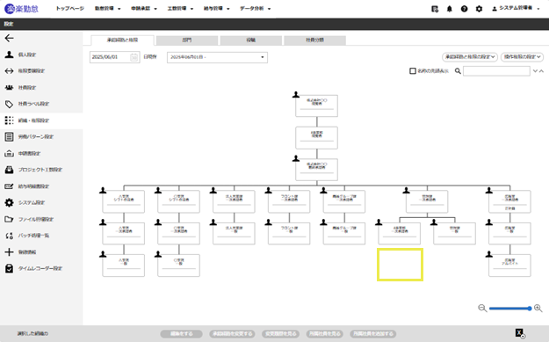
Task: Open 社員ラベル設定 with the tag icon
Action: click(41, 104)
